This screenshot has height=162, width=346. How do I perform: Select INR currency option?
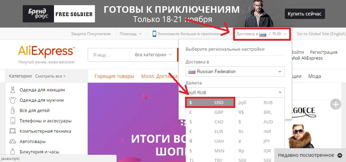(x=259, y=132)
